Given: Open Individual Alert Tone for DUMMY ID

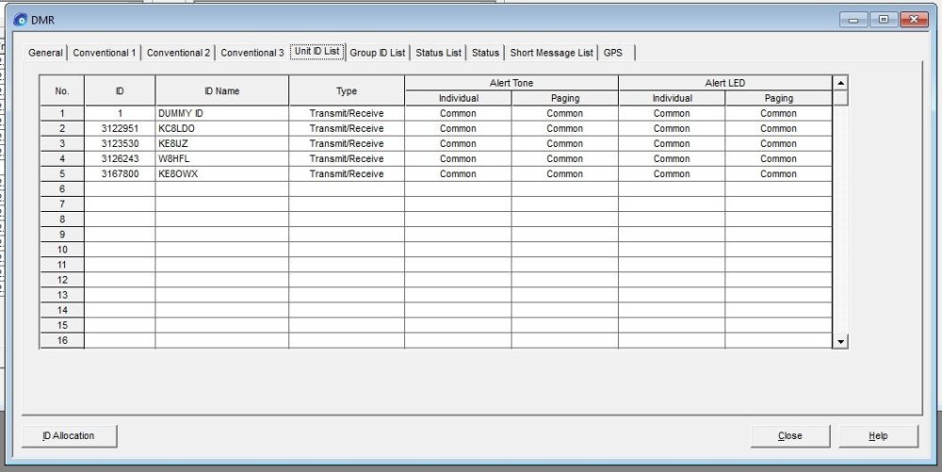Looking at the screenshot, I should click(x=458, y=113).
